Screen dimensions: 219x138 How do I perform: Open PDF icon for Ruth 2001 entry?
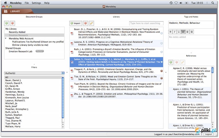pyautogui.click(x=72, y=52)
